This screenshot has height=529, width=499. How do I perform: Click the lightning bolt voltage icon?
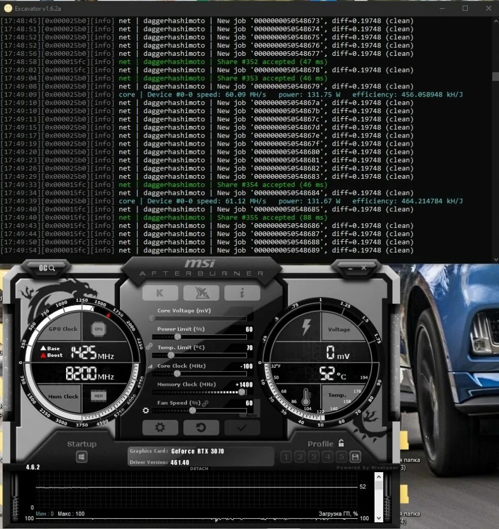(306, 327)
